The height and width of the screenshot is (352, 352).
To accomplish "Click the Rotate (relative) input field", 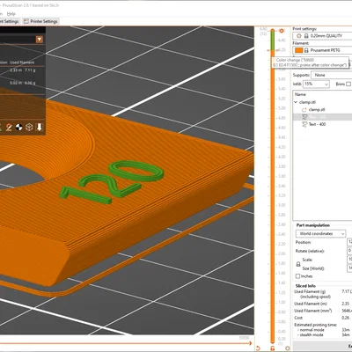I will [349, 251].
